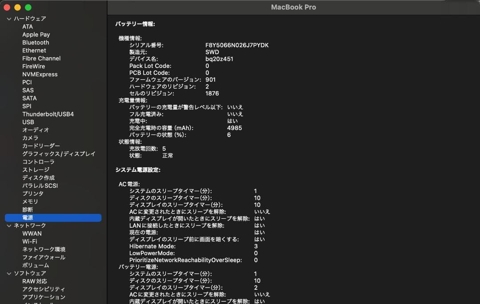Select ディスク作成 in the sidebar

[38, 178]
